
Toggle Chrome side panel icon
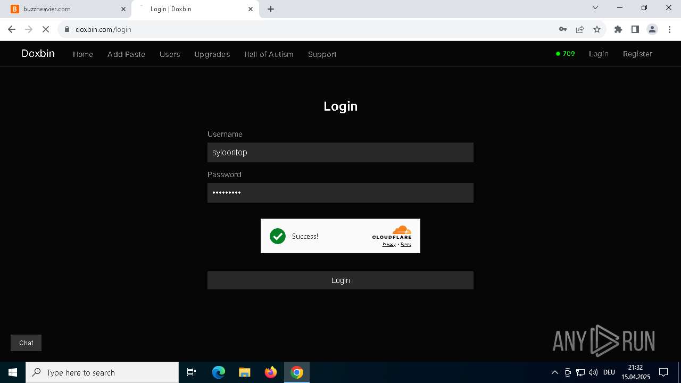[x=635, y=29]
